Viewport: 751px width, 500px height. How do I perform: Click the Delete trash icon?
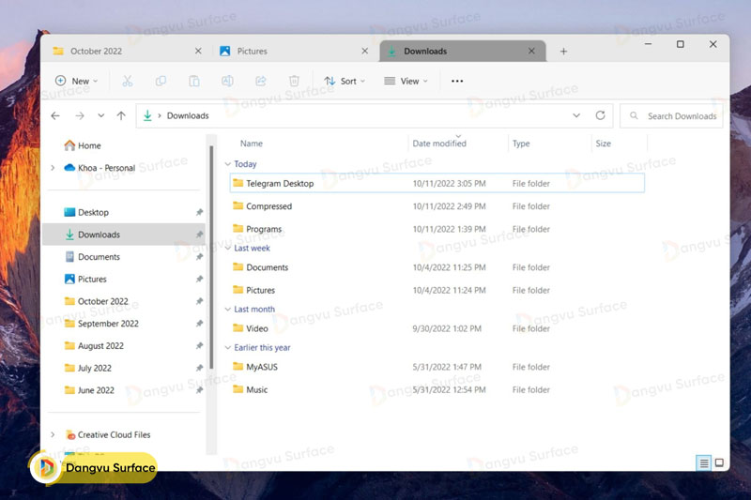(x=294, y=81)
